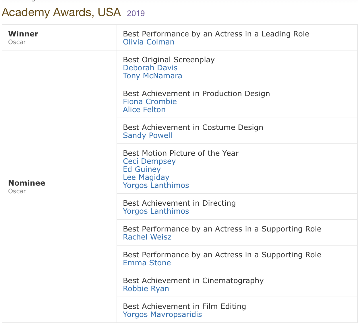Click the Rachel Weisz link
Screen dimensions: 364x327
(147, 237)
